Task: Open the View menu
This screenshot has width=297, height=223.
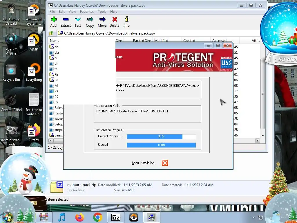Action: click(72, 12)
